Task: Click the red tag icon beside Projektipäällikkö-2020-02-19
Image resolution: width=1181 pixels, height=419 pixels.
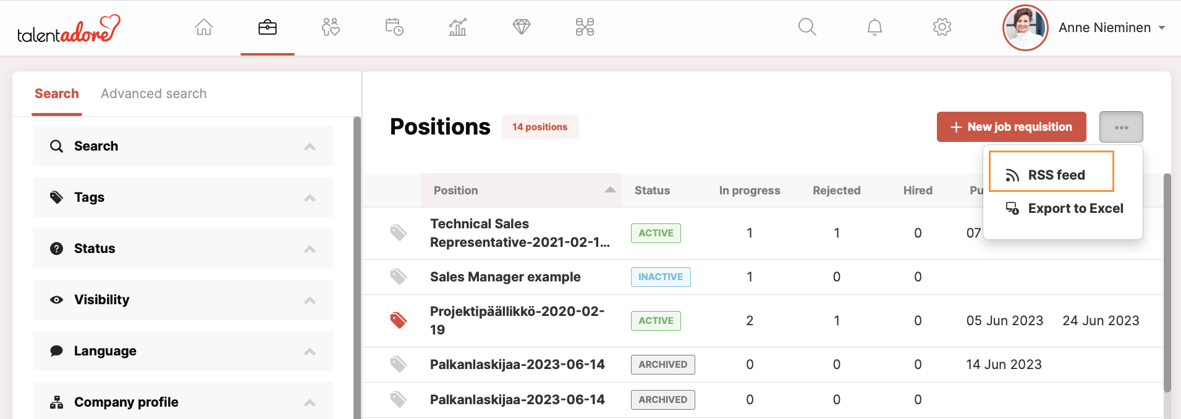Action: tap(399, 320)
